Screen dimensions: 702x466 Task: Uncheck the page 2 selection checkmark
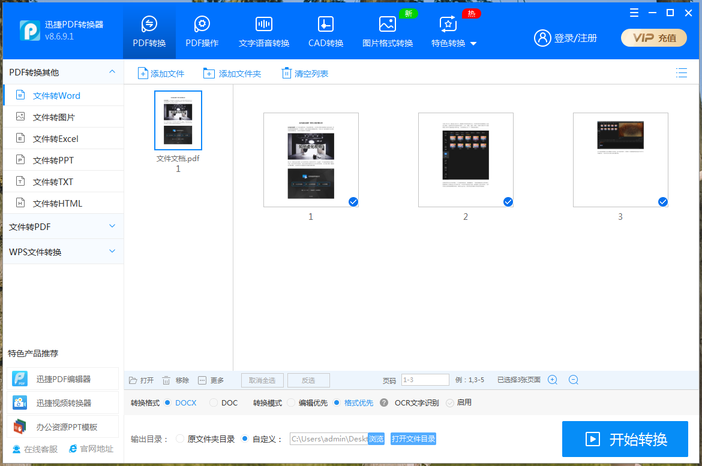[x=508, y=202]
